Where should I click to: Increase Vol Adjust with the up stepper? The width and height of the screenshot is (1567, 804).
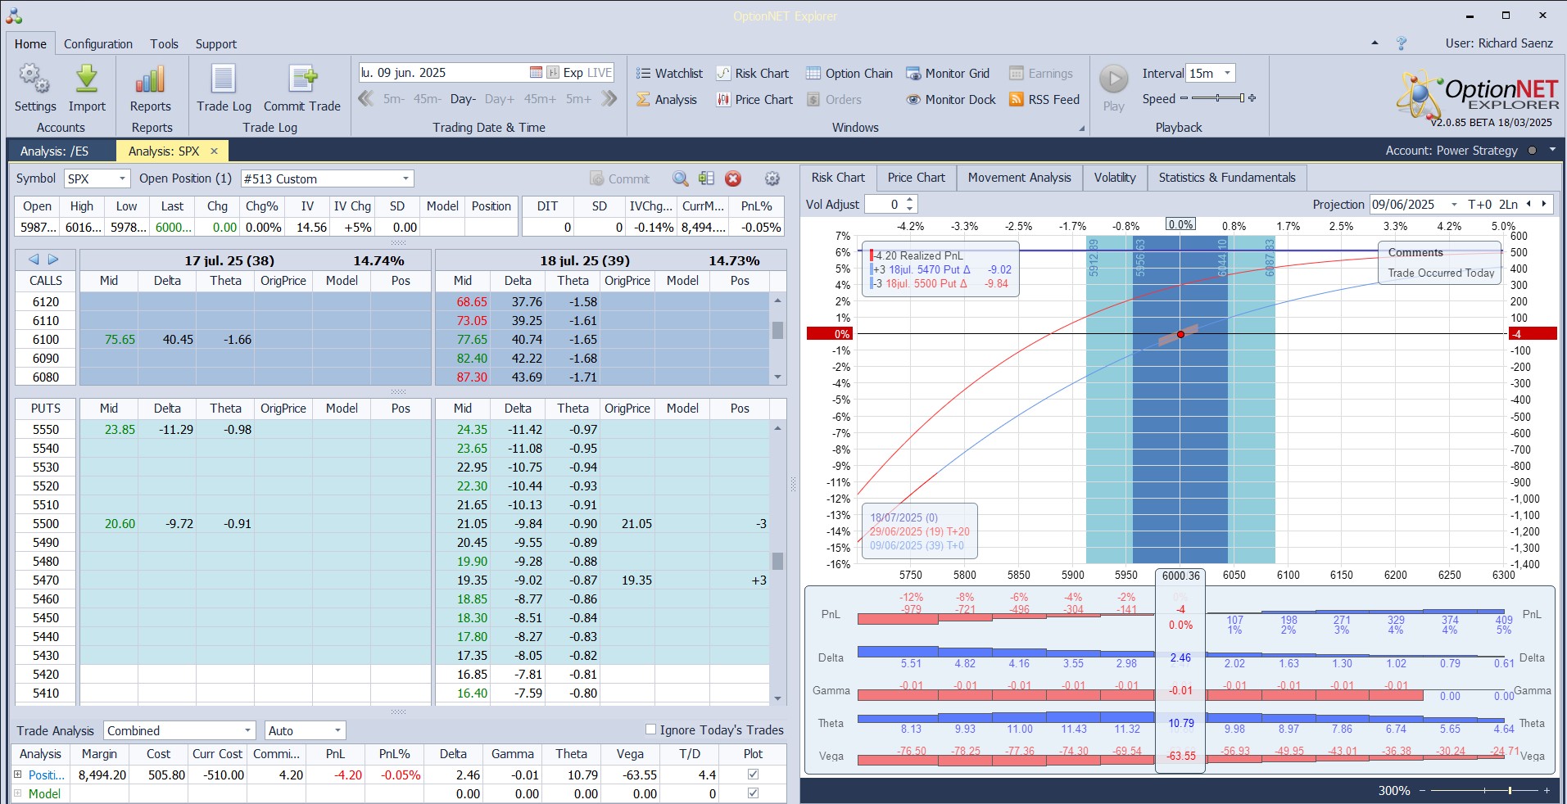(910, 200)
